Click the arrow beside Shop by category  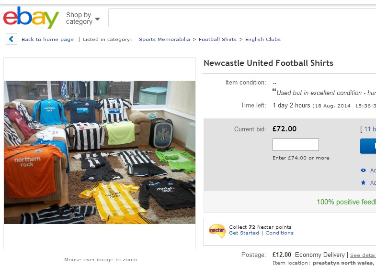click(98, 19)
